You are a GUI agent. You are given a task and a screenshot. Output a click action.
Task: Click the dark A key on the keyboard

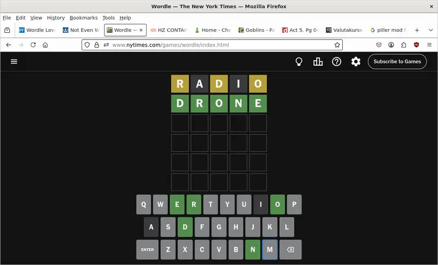tap(151, 227)
